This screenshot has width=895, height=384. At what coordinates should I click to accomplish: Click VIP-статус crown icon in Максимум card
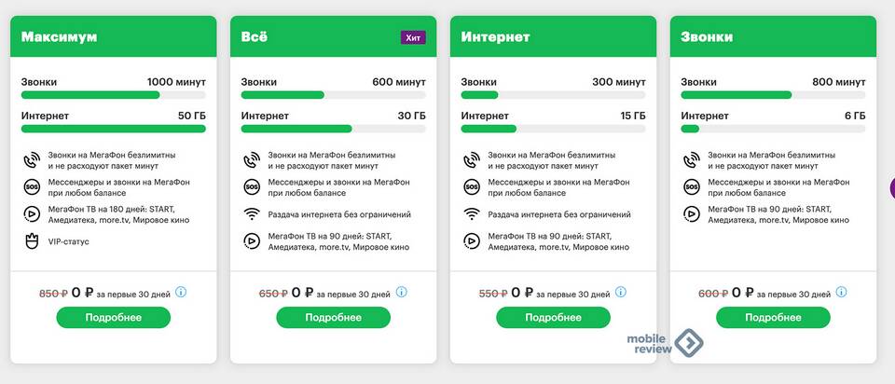coord(32,241)
